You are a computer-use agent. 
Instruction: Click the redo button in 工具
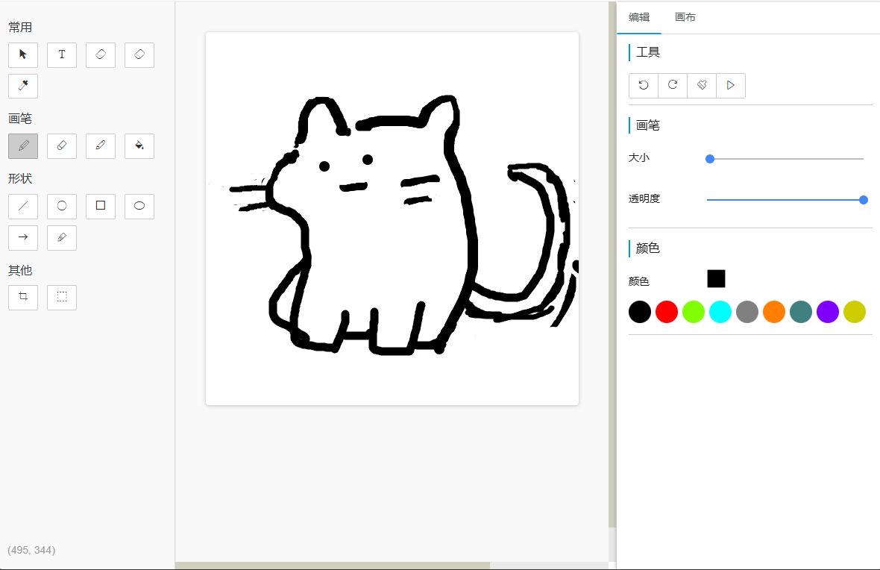(673, 85)
